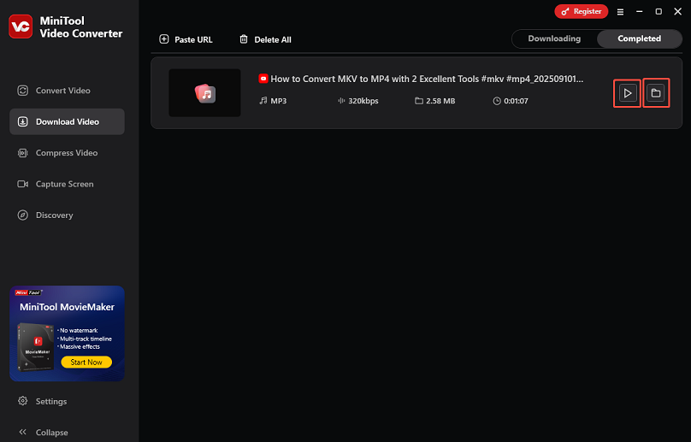Click the MiniTool Video Converter logo
The image size is (691, 442).
tap(21, 27)
